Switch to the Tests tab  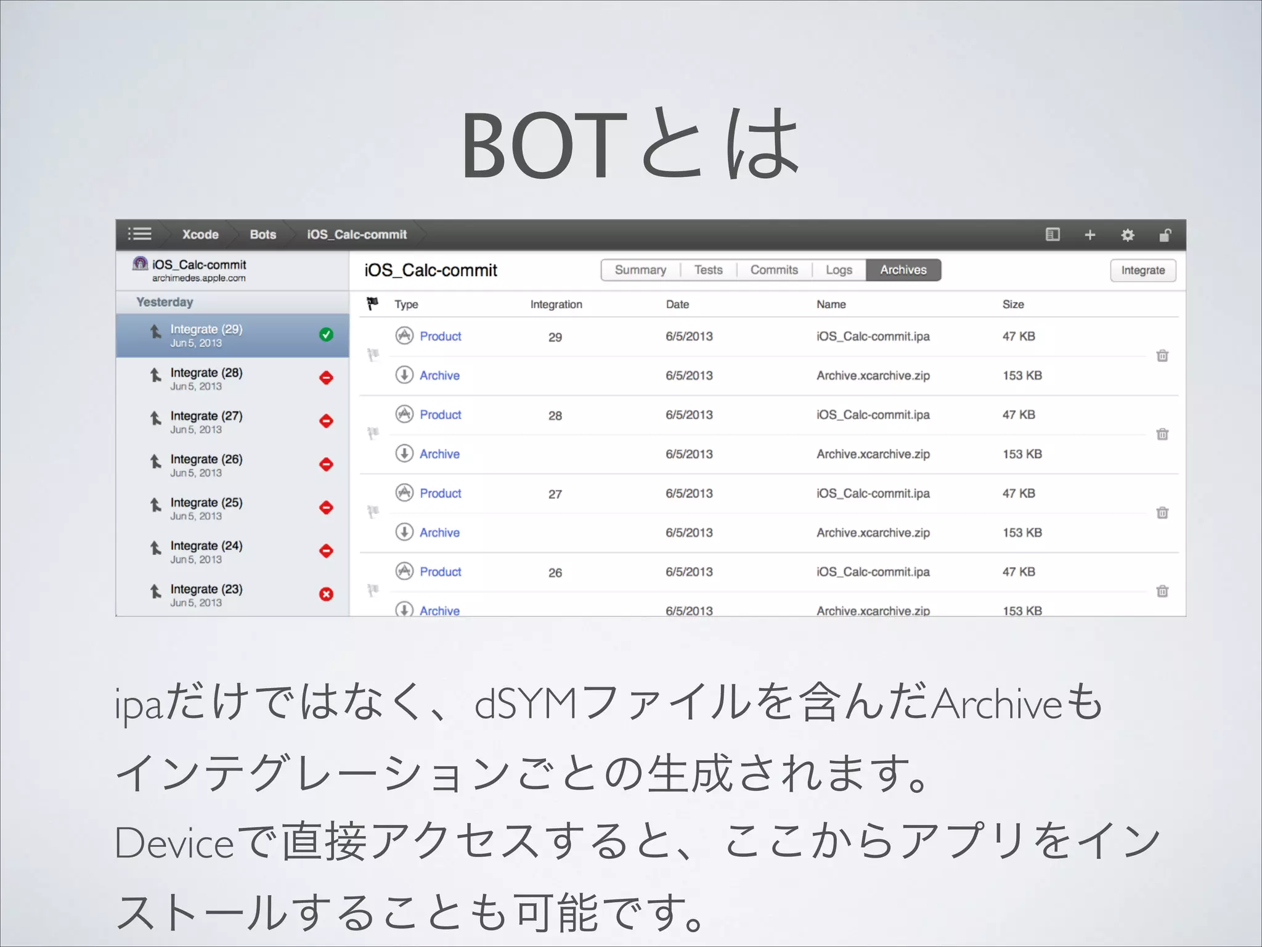pos(708,270)
